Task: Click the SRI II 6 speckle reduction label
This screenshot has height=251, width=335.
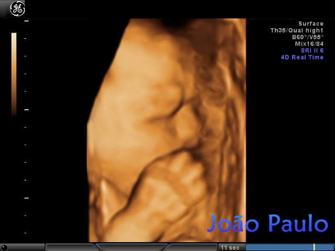Action: pos(312,51)
